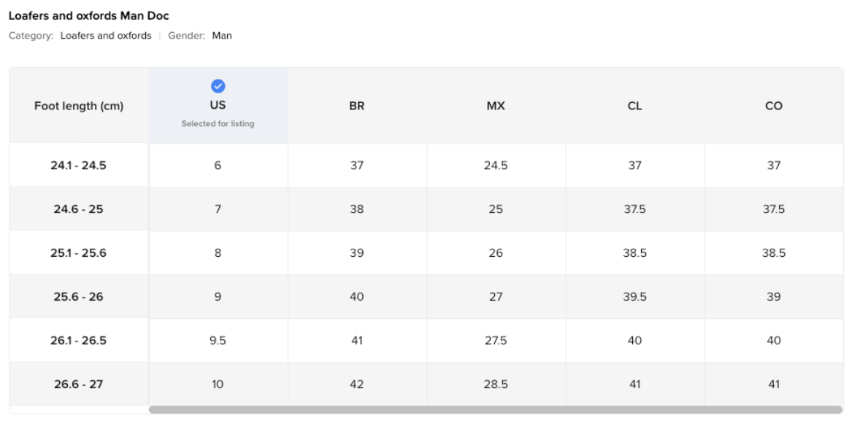The width and height of the screenshot is (860, 429).
Task: Click the horizontal scrollbar under the table
Action: pyautogui.click(x=495, y=409)
